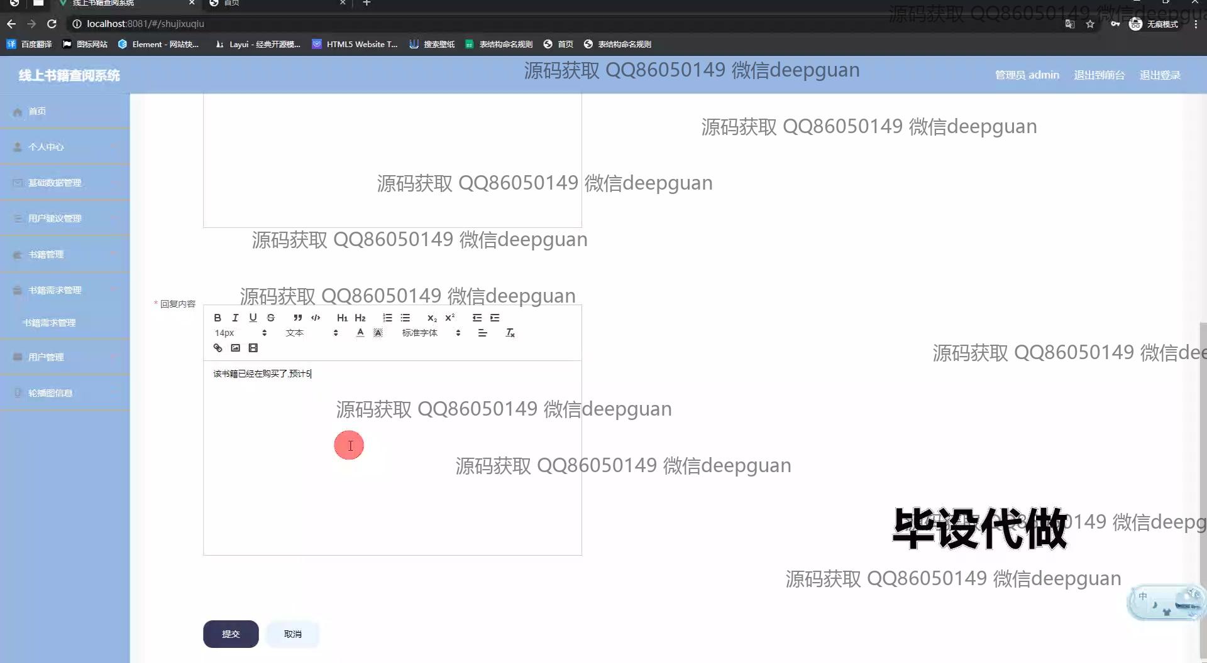The image size is (1207, 663).
Task: Open the 文本 heading style dropdown
Action: [312, 333]
